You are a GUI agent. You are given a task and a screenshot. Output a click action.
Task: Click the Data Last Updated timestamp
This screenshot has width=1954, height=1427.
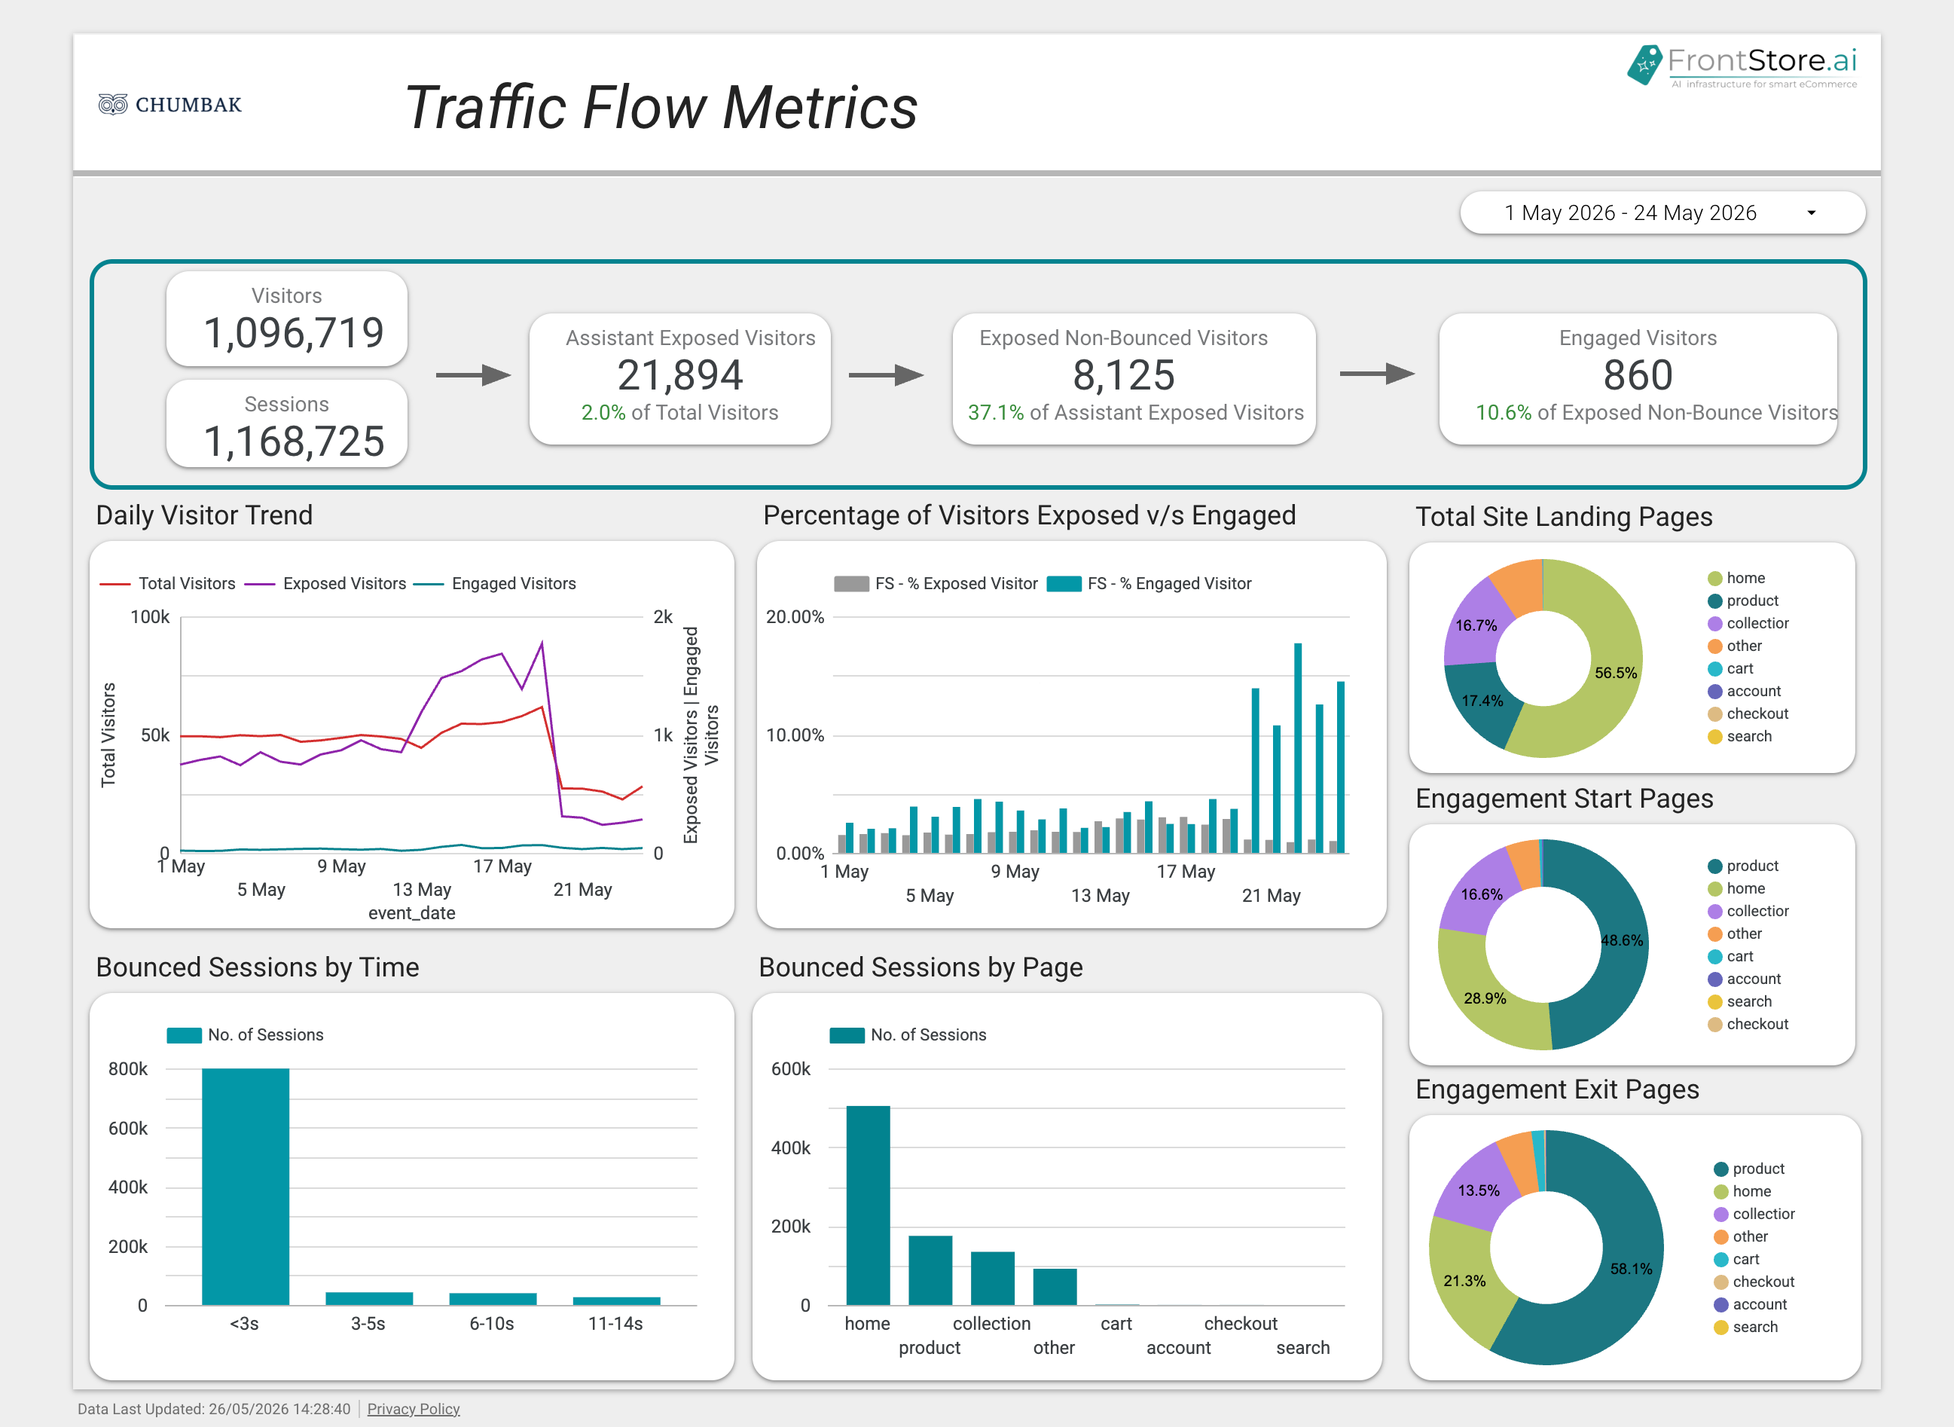[214, 1408]
